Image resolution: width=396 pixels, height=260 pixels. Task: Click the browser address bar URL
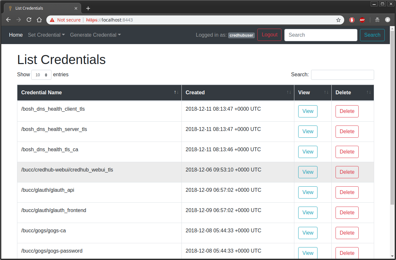click(109, 20)
